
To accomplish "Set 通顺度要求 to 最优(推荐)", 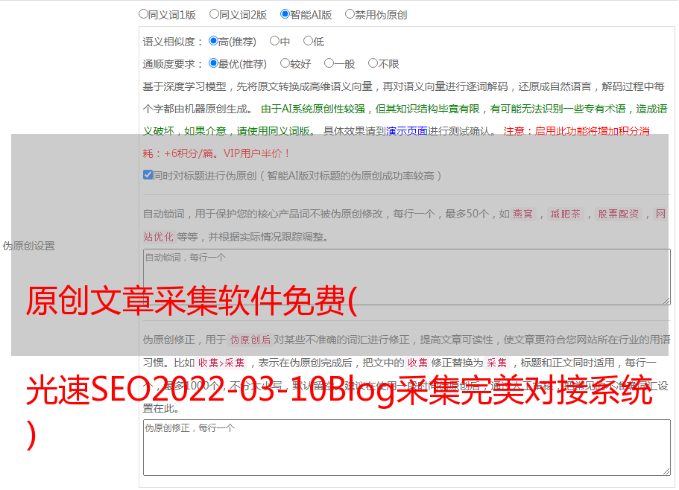I will 213,63.
